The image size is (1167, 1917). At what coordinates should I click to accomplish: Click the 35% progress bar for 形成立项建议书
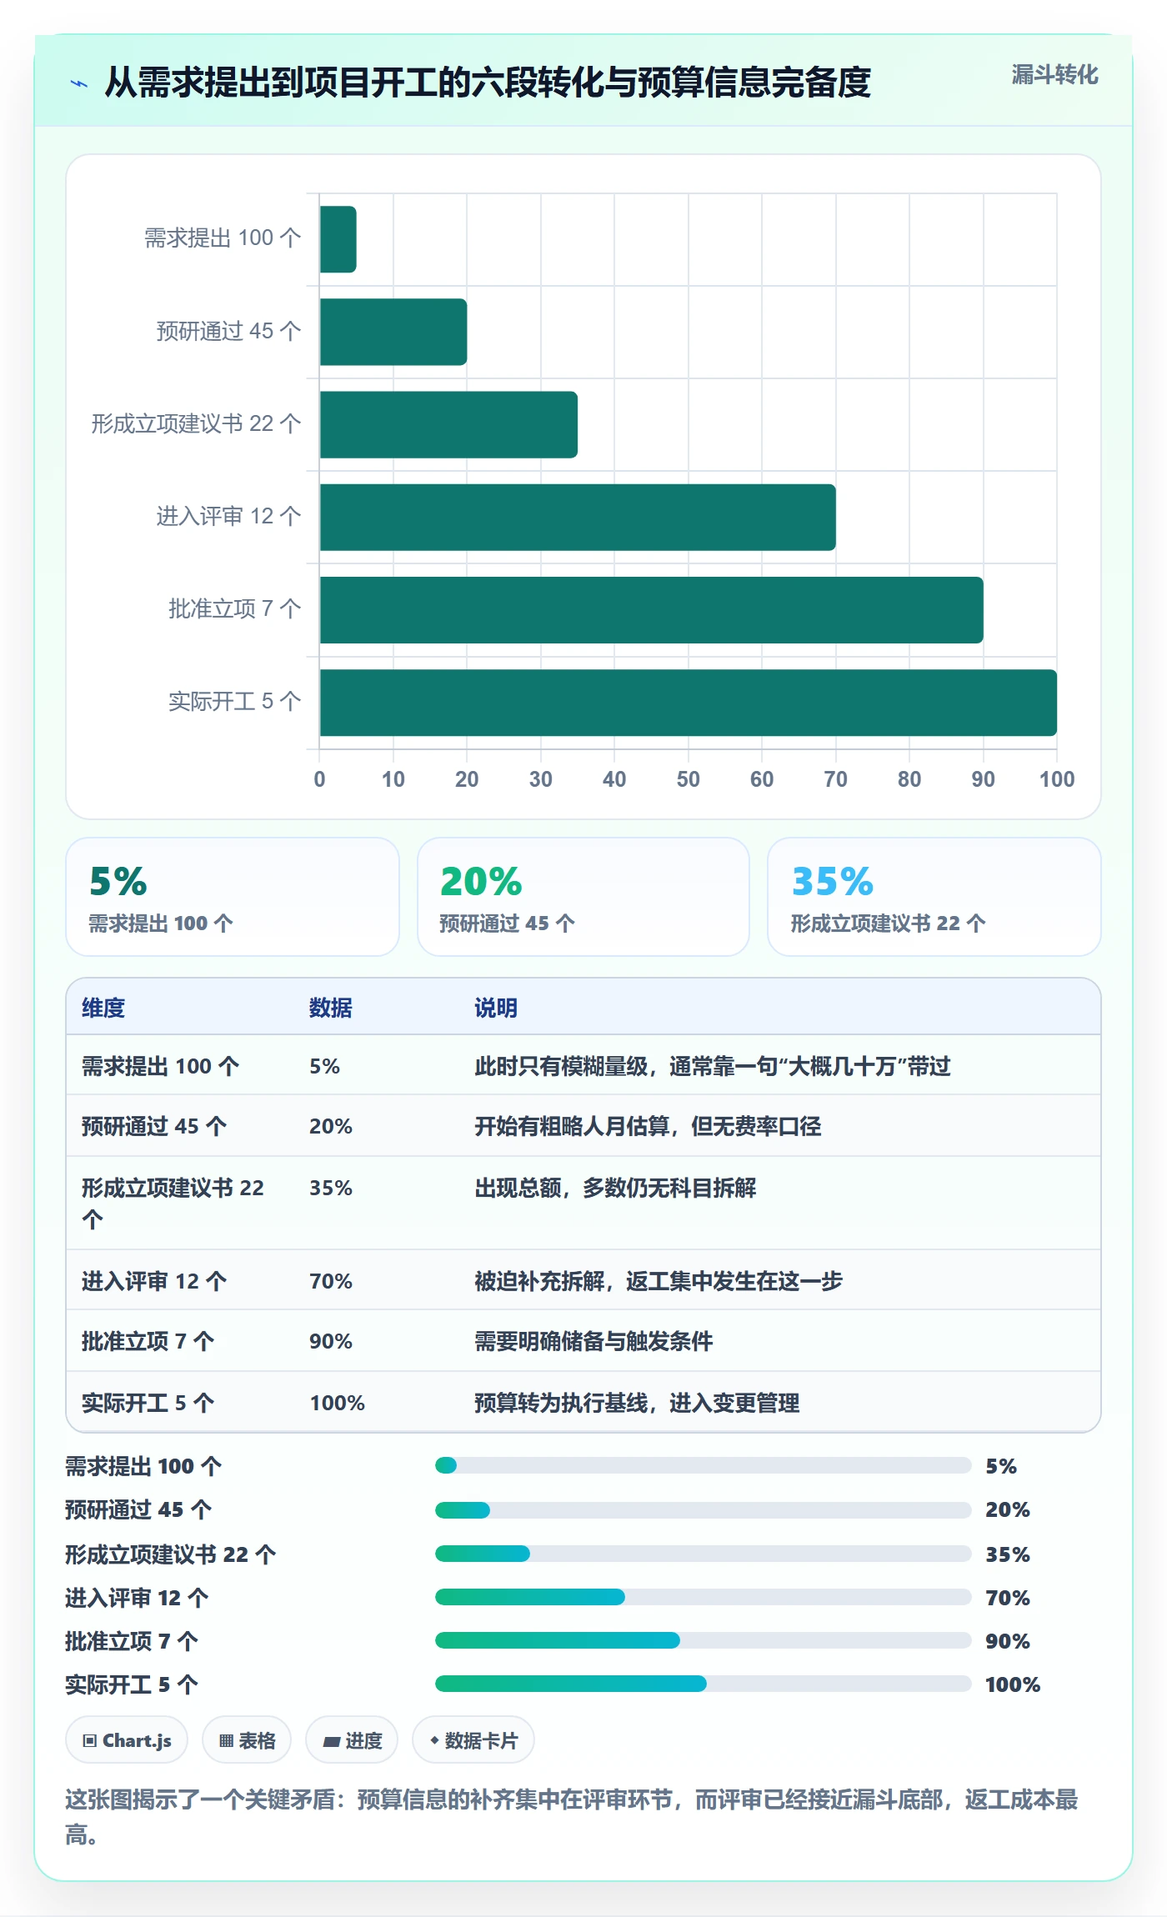click(703, 1554)
